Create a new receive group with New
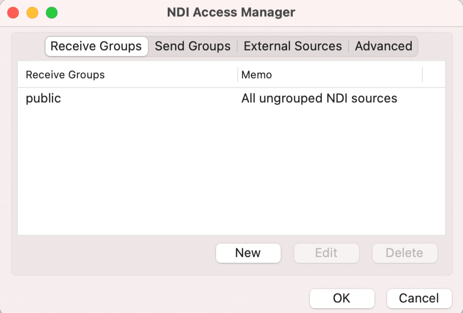The height and width of the screenshot is (313, 463). 248,253
